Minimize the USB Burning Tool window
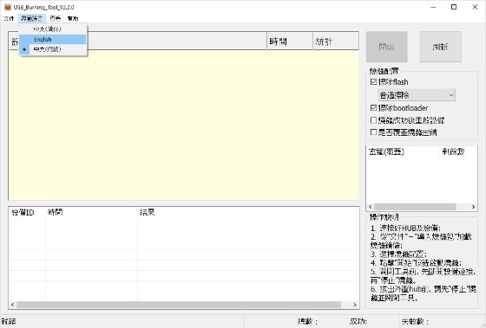Image resolution: width=486 pixels, height=328 pixels. pyautogui.click(x=433, y=7)
